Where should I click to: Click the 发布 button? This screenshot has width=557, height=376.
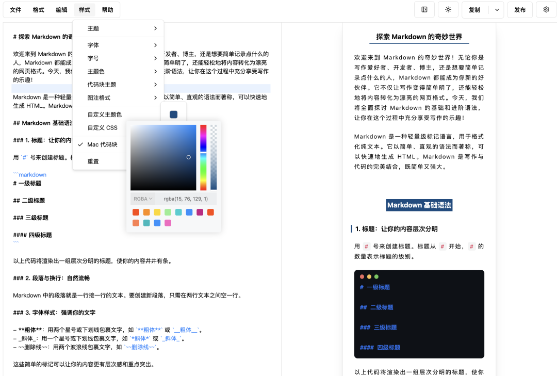pos(520,9)
